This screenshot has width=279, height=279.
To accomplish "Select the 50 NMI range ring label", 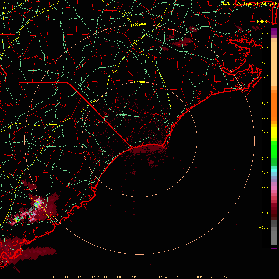I will pyautogui.click(x=139, y=82).
